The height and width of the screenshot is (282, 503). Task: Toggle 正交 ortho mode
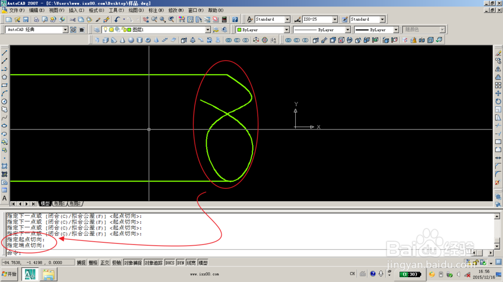105,263
